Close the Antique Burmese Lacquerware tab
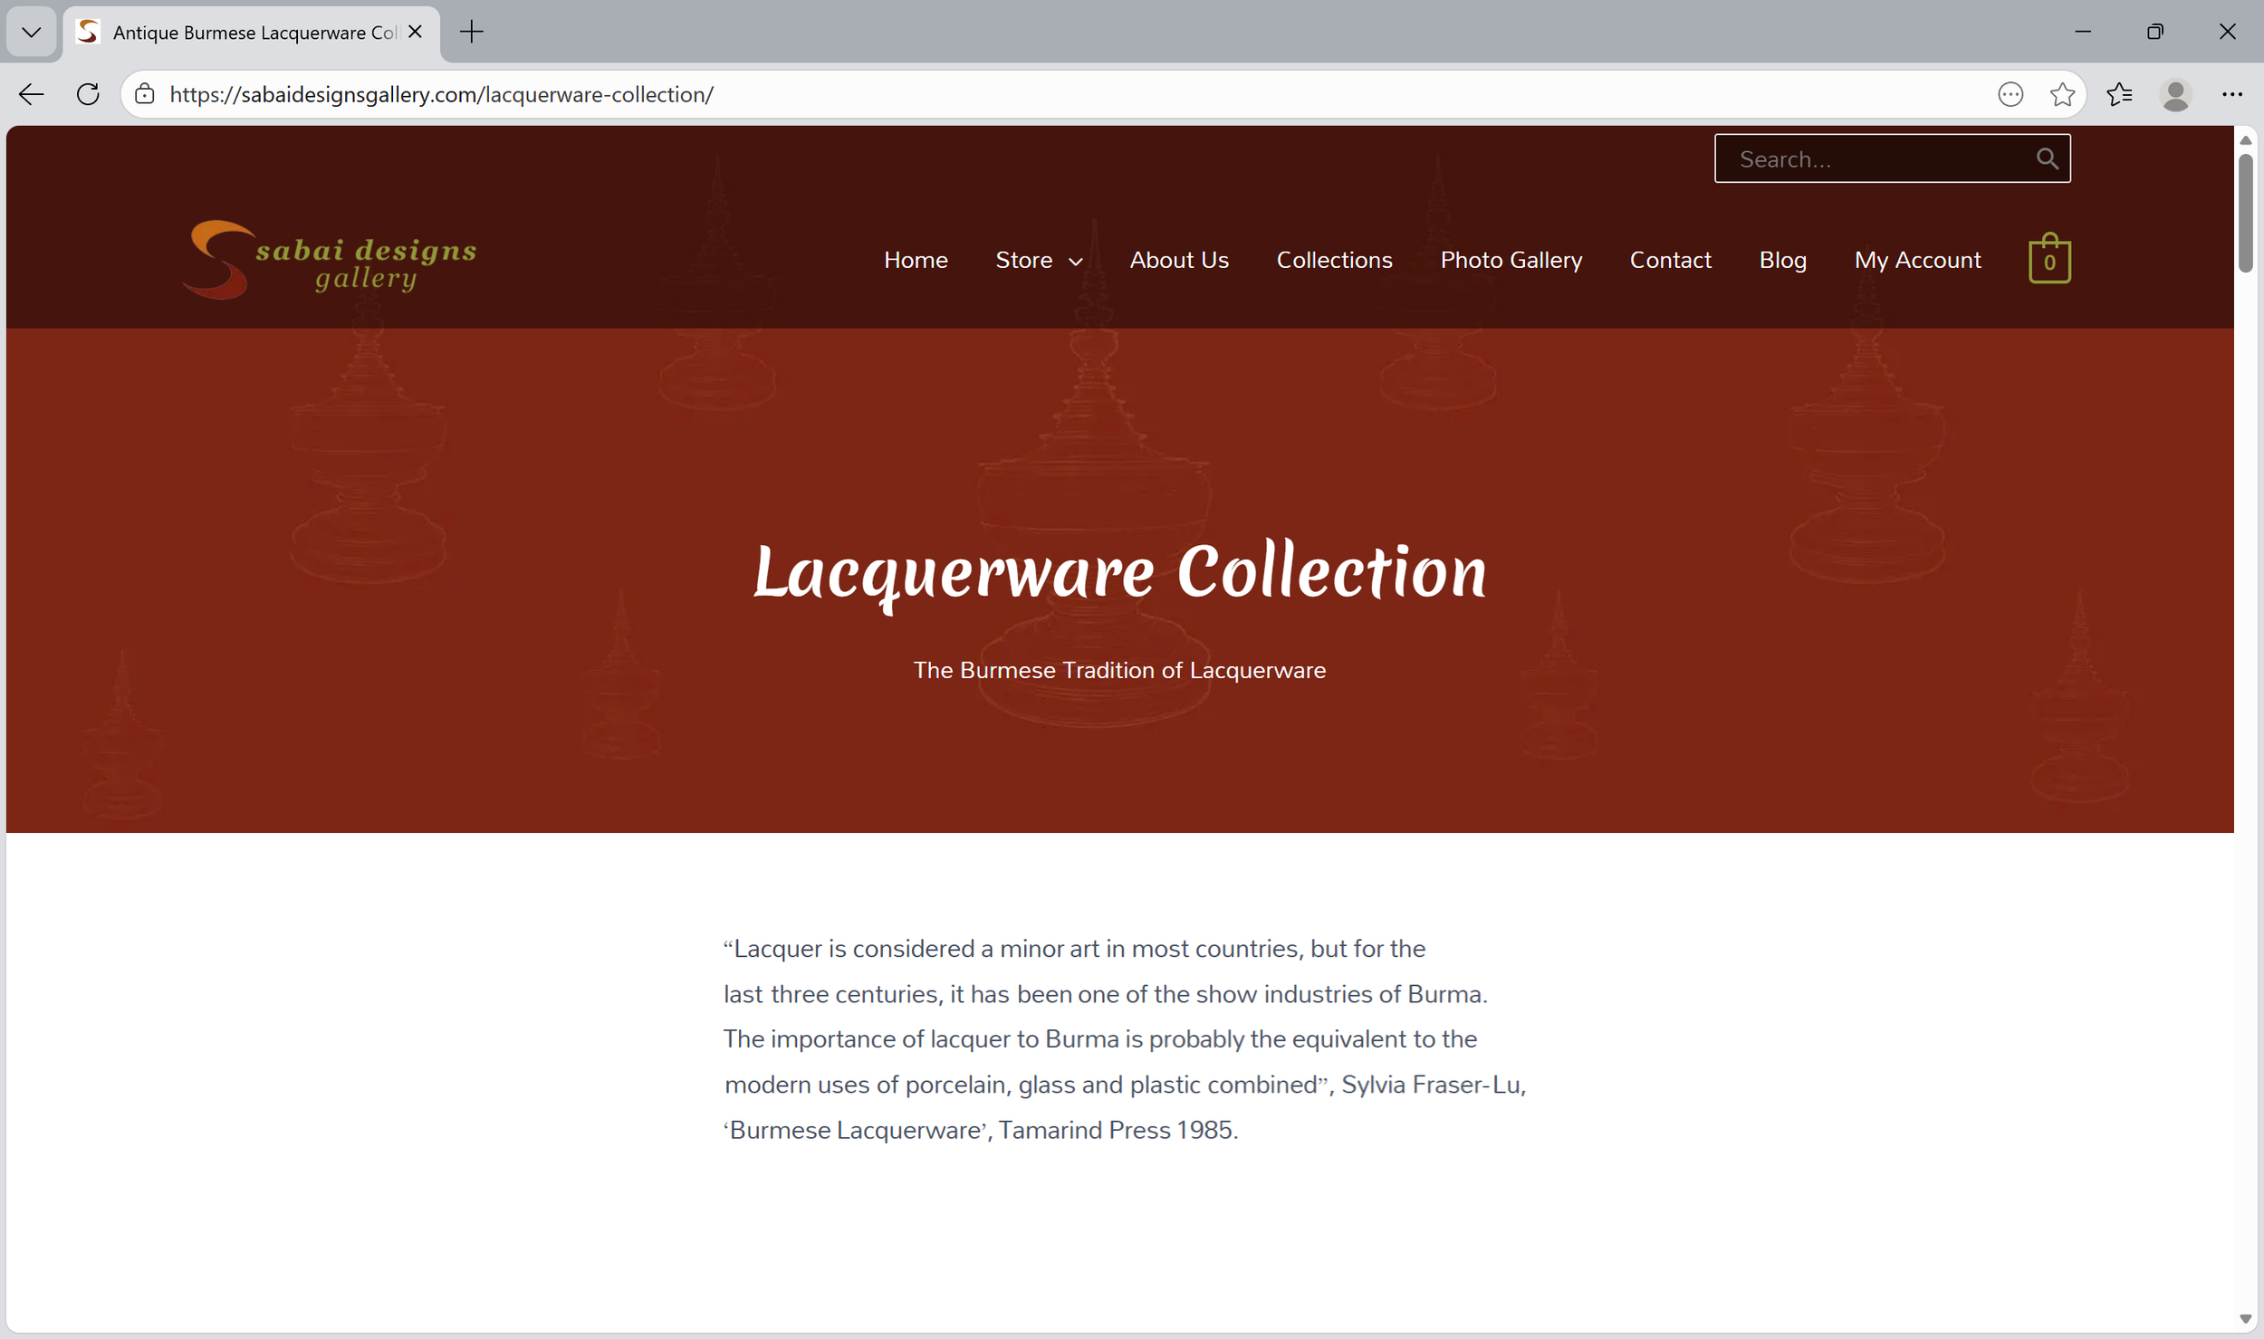The width and height of the screenshot is (2264, 1339). coord(416,33)
